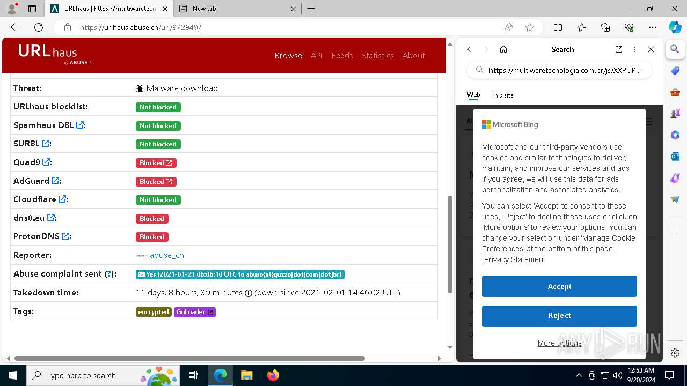Open Privacy Statement link
Image resolution: width=687 pixels, height=386 pixels.
tap(514, 259)
